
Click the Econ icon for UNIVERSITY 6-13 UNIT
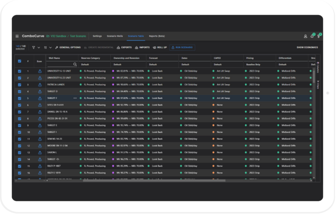click(x=40, y=71)
